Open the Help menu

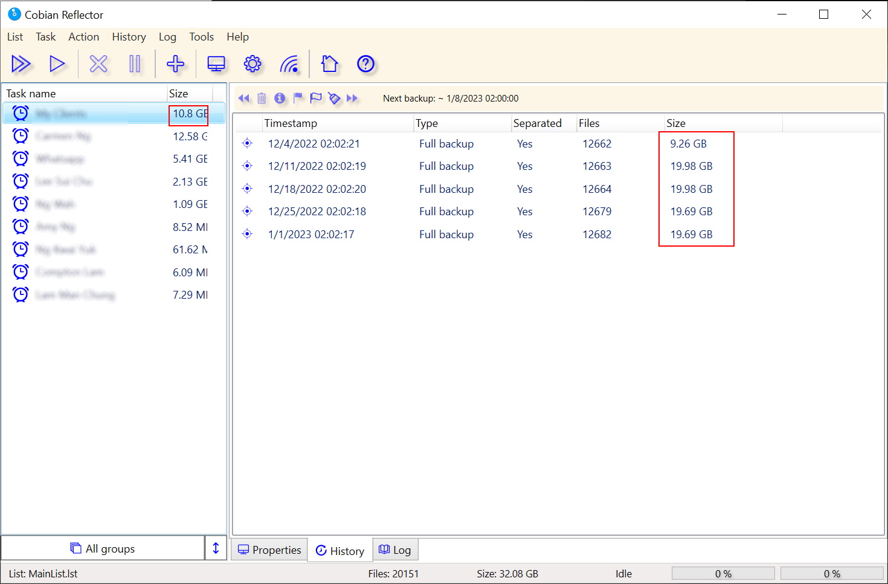pos(238,37)
